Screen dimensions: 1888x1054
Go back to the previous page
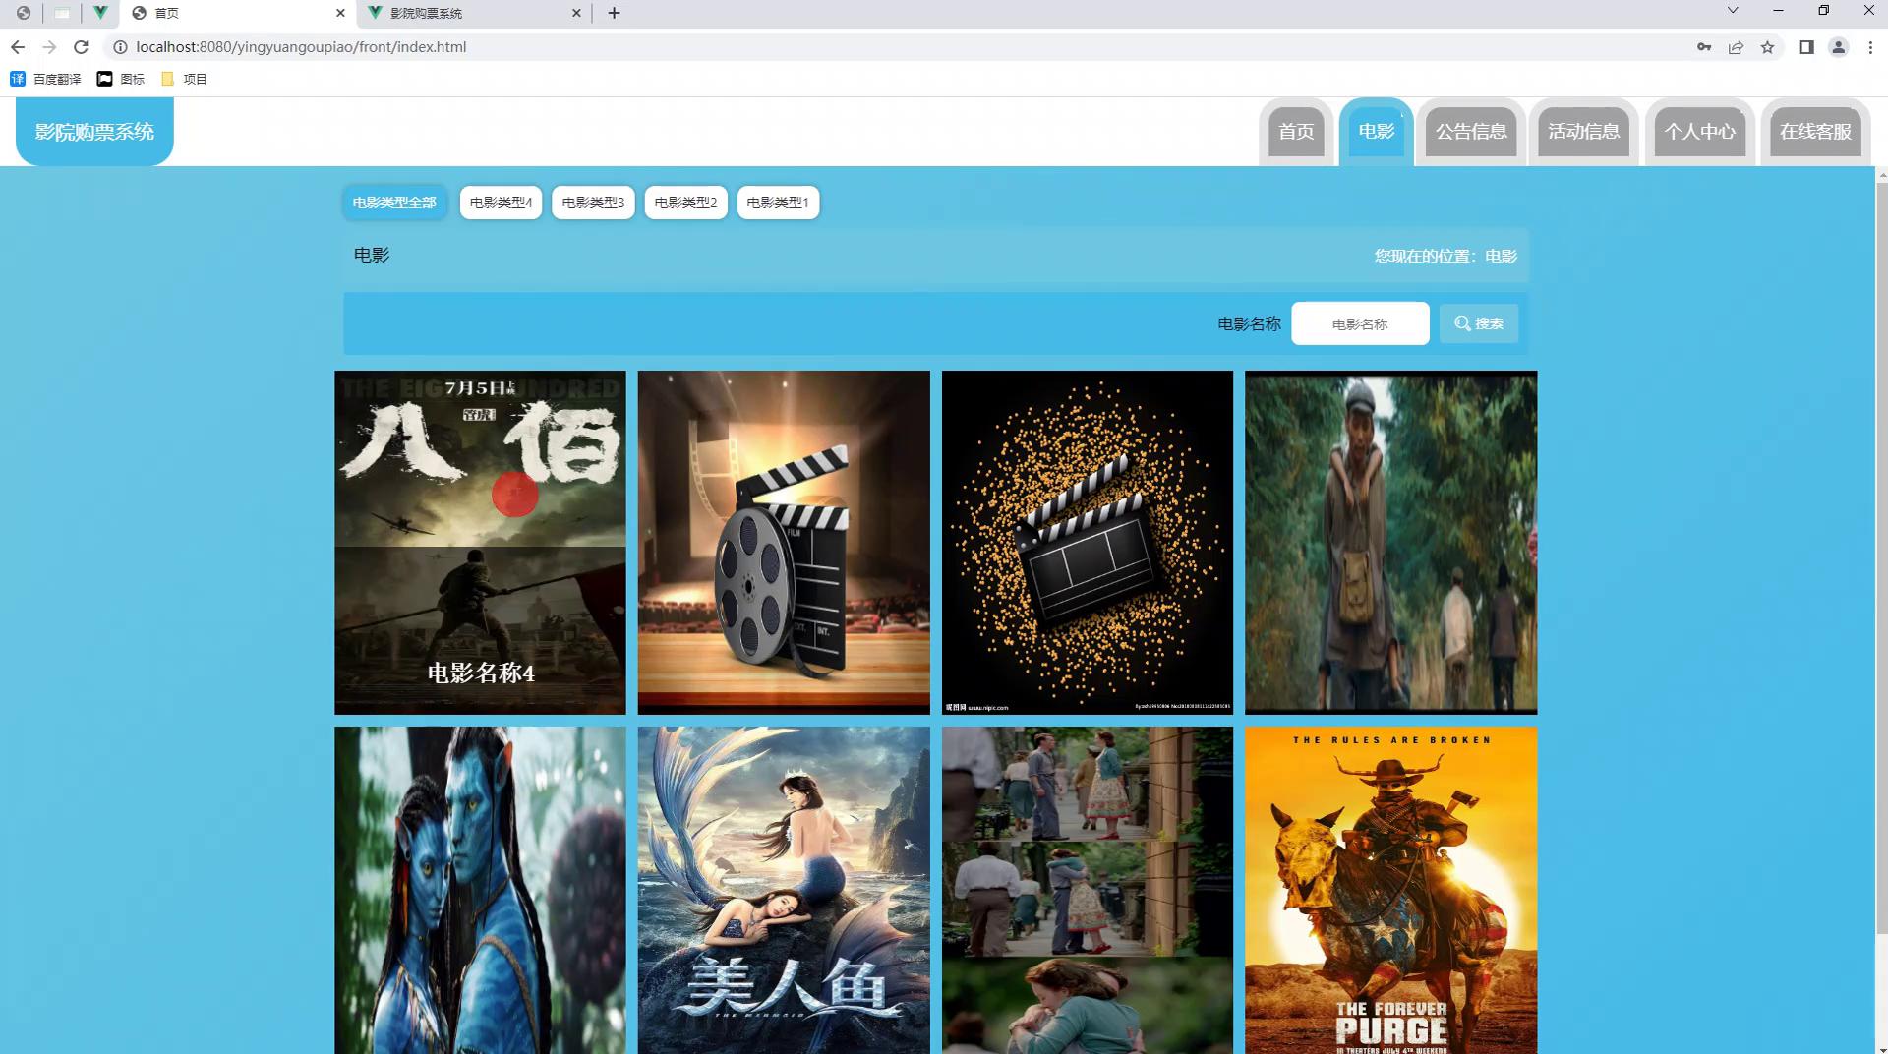pyautogui.click(x=18, y=47)
